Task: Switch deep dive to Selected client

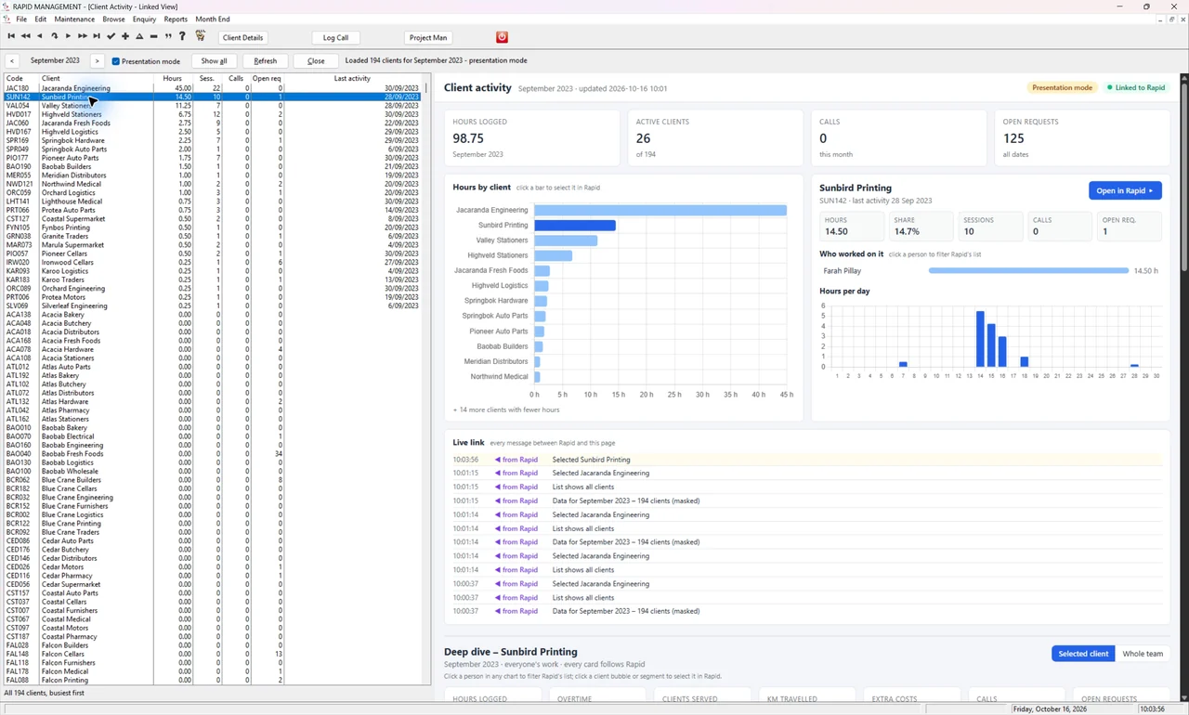Action: [1084, 654]
